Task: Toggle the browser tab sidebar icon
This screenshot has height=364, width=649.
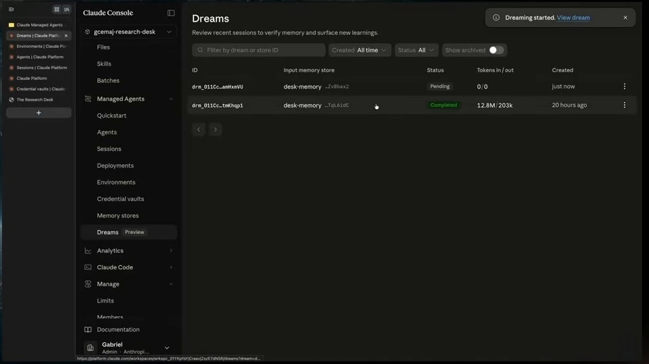Action: pos(11,9)
